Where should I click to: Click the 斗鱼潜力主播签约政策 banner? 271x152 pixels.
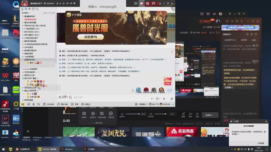click(240, 28)
